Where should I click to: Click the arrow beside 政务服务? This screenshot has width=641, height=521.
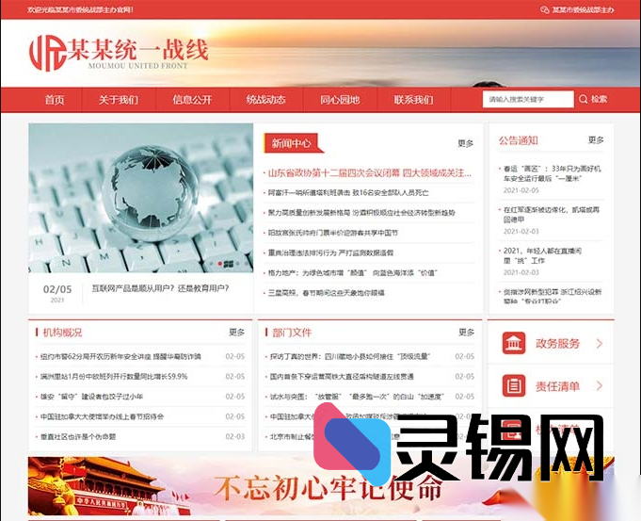pos(599,344)
